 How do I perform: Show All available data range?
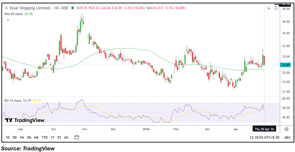click(x=66, y=137)
